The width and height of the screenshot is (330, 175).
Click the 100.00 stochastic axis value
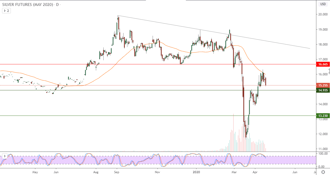(323, 154)
